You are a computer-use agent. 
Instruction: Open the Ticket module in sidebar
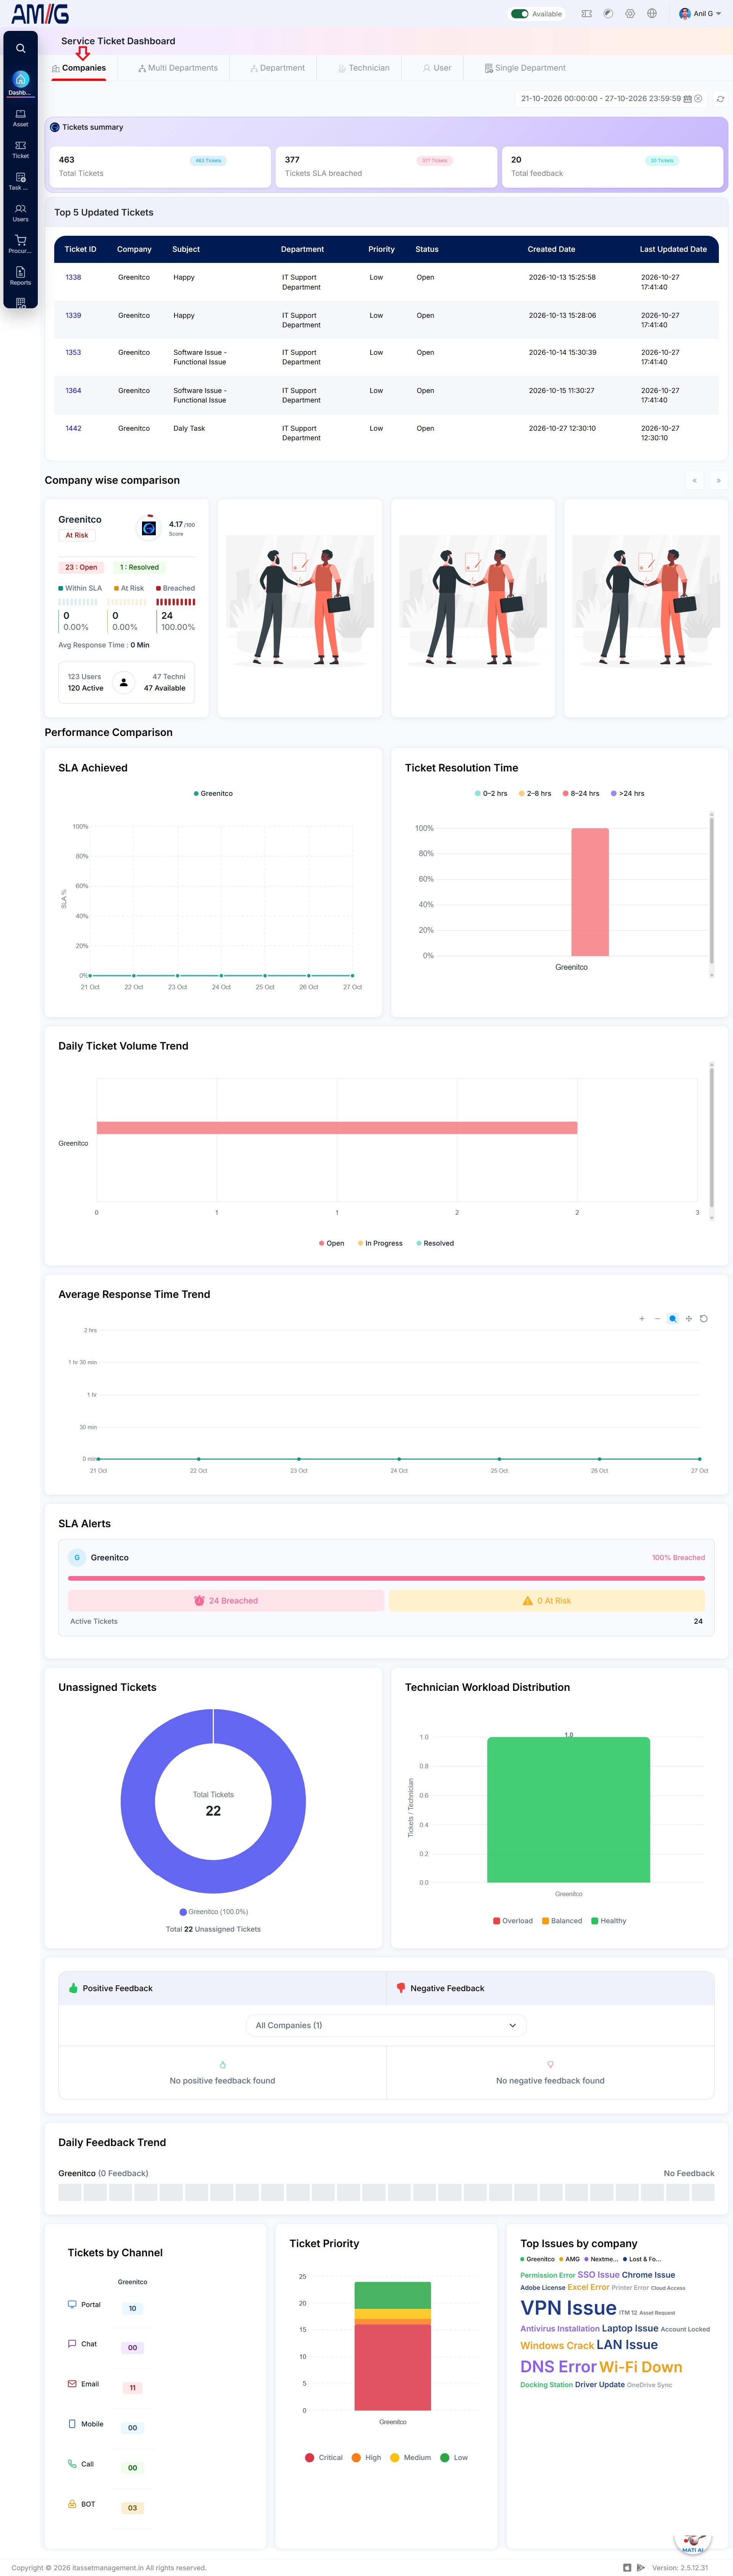click(20, 149)
